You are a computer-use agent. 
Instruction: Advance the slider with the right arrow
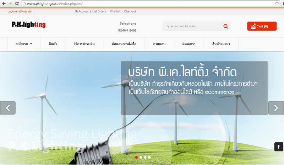click(x=276, y=108)
